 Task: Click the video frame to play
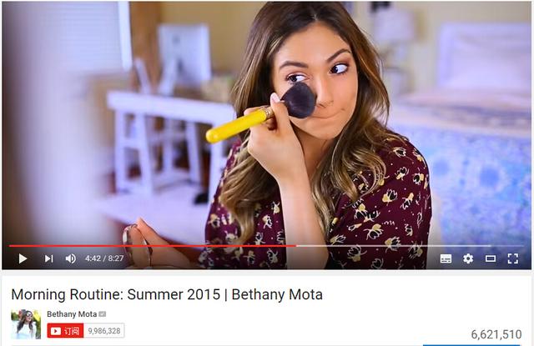(x=267, y=123)
